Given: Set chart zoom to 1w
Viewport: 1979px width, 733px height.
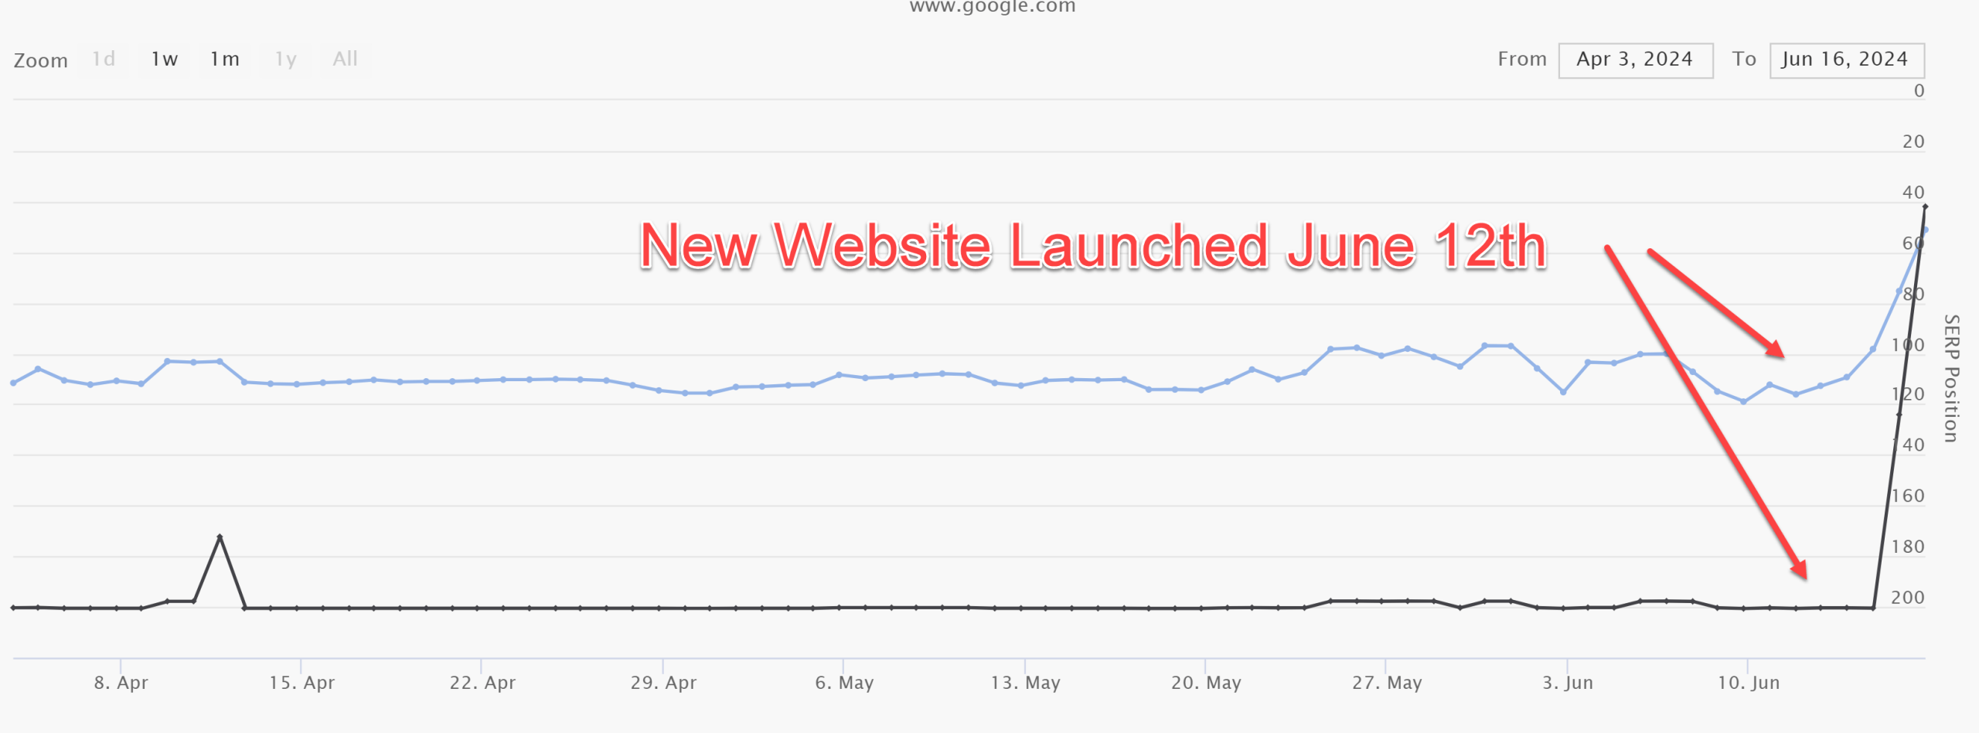Looking at the screenshot, I should pos(165,60).
